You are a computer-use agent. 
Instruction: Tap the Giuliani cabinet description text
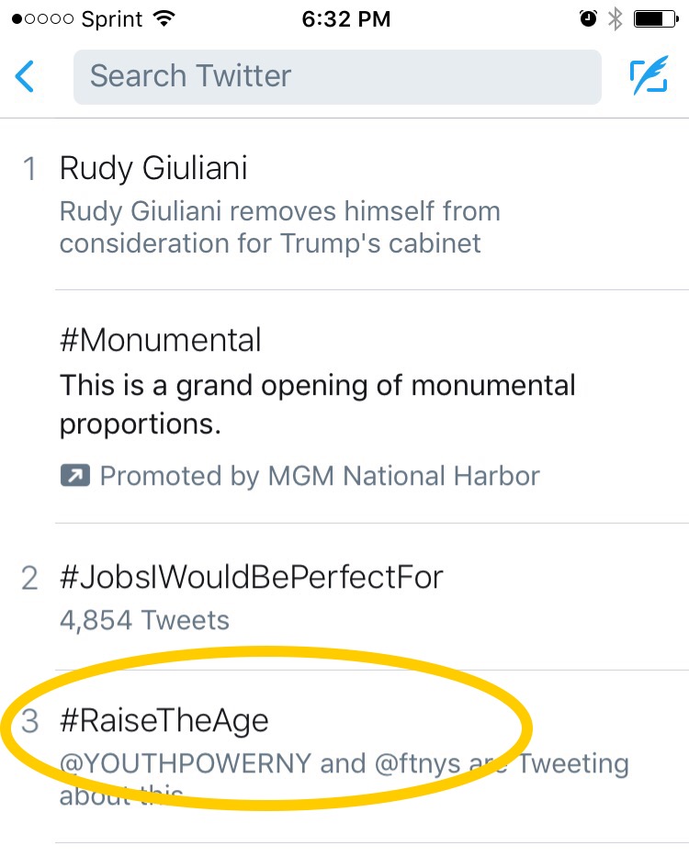pos(280,227)
